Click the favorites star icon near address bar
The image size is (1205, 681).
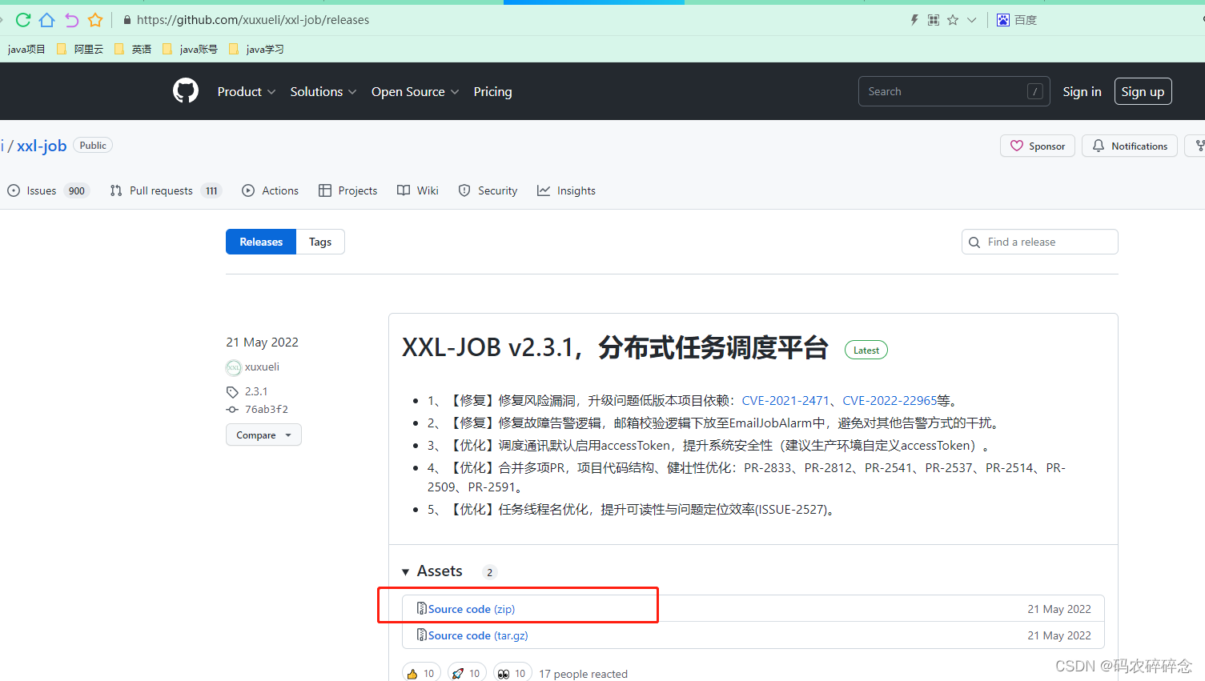click(x=953, y=20)
